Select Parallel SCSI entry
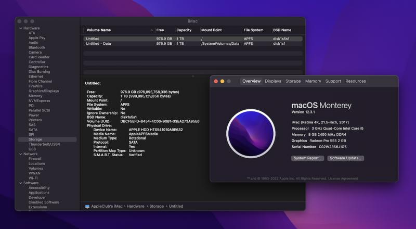This screenshot has height=229, width=416. (40, 110)
